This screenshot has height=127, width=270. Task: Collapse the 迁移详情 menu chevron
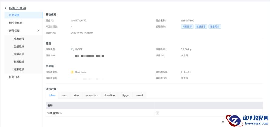pyautogui.click(x=38, y=31)
